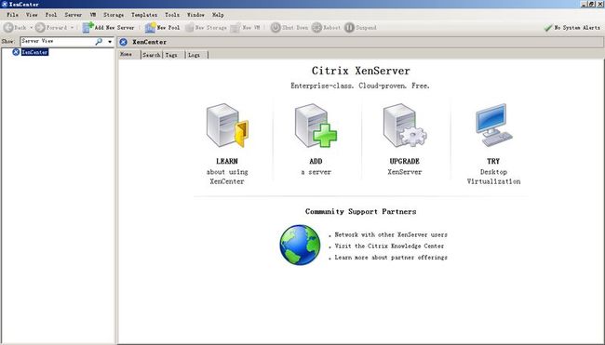Screen dimensions: 605x345
Task: Open the Templates menu
Action: (144, 15)
